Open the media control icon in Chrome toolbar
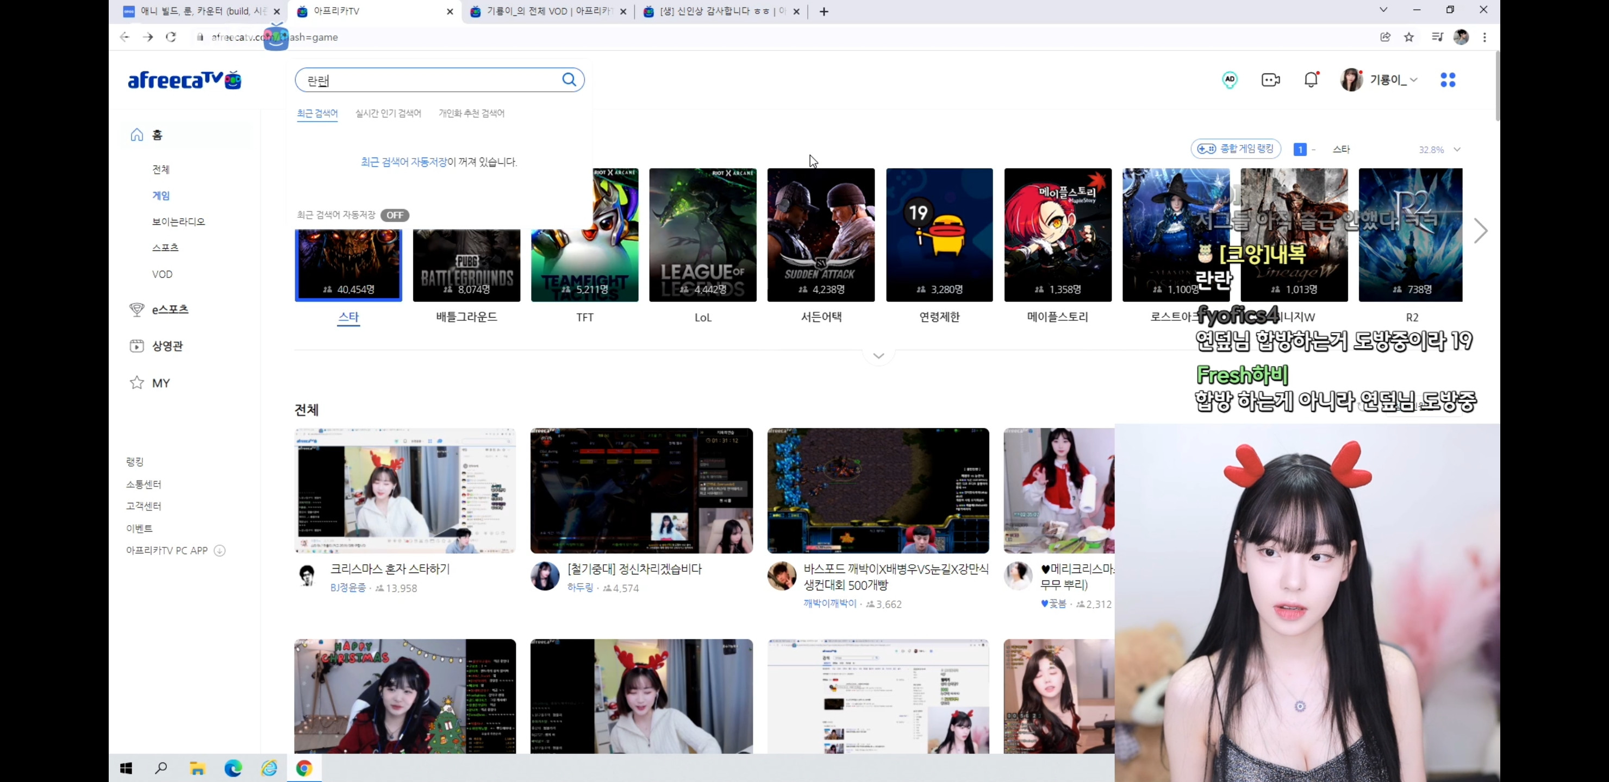 1437,37
